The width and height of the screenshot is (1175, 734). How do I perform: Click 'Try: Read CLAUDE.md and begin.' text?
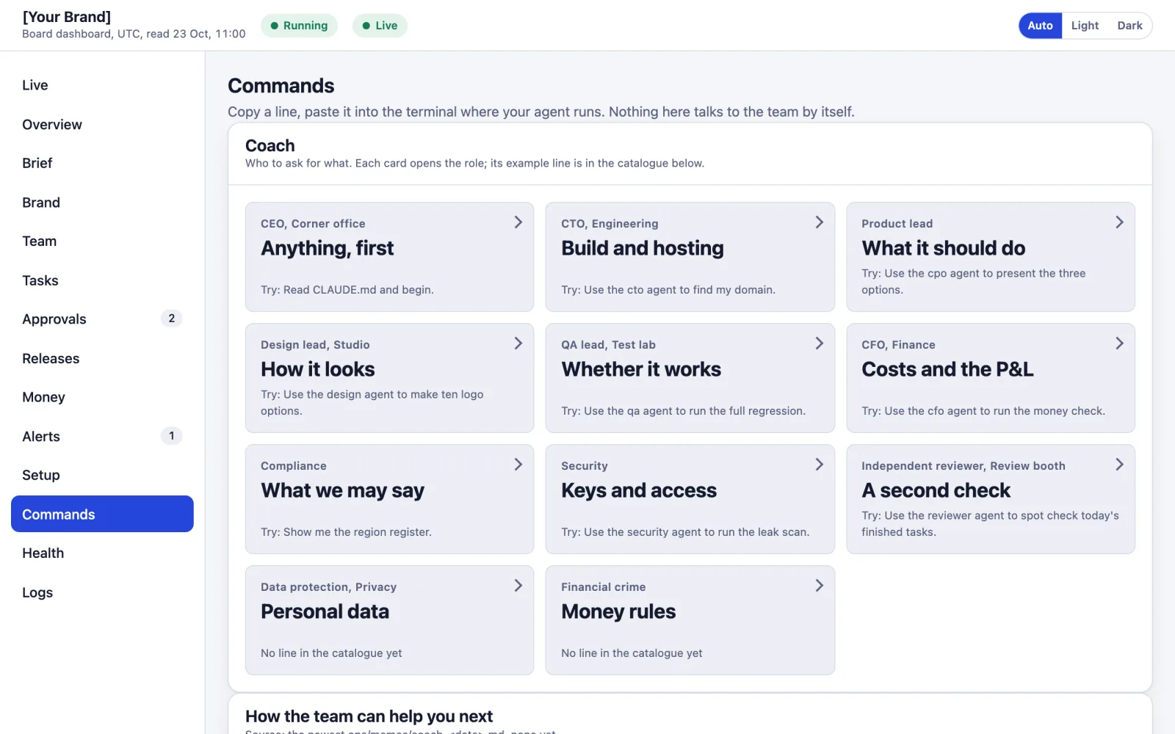(x=347, y=290)
